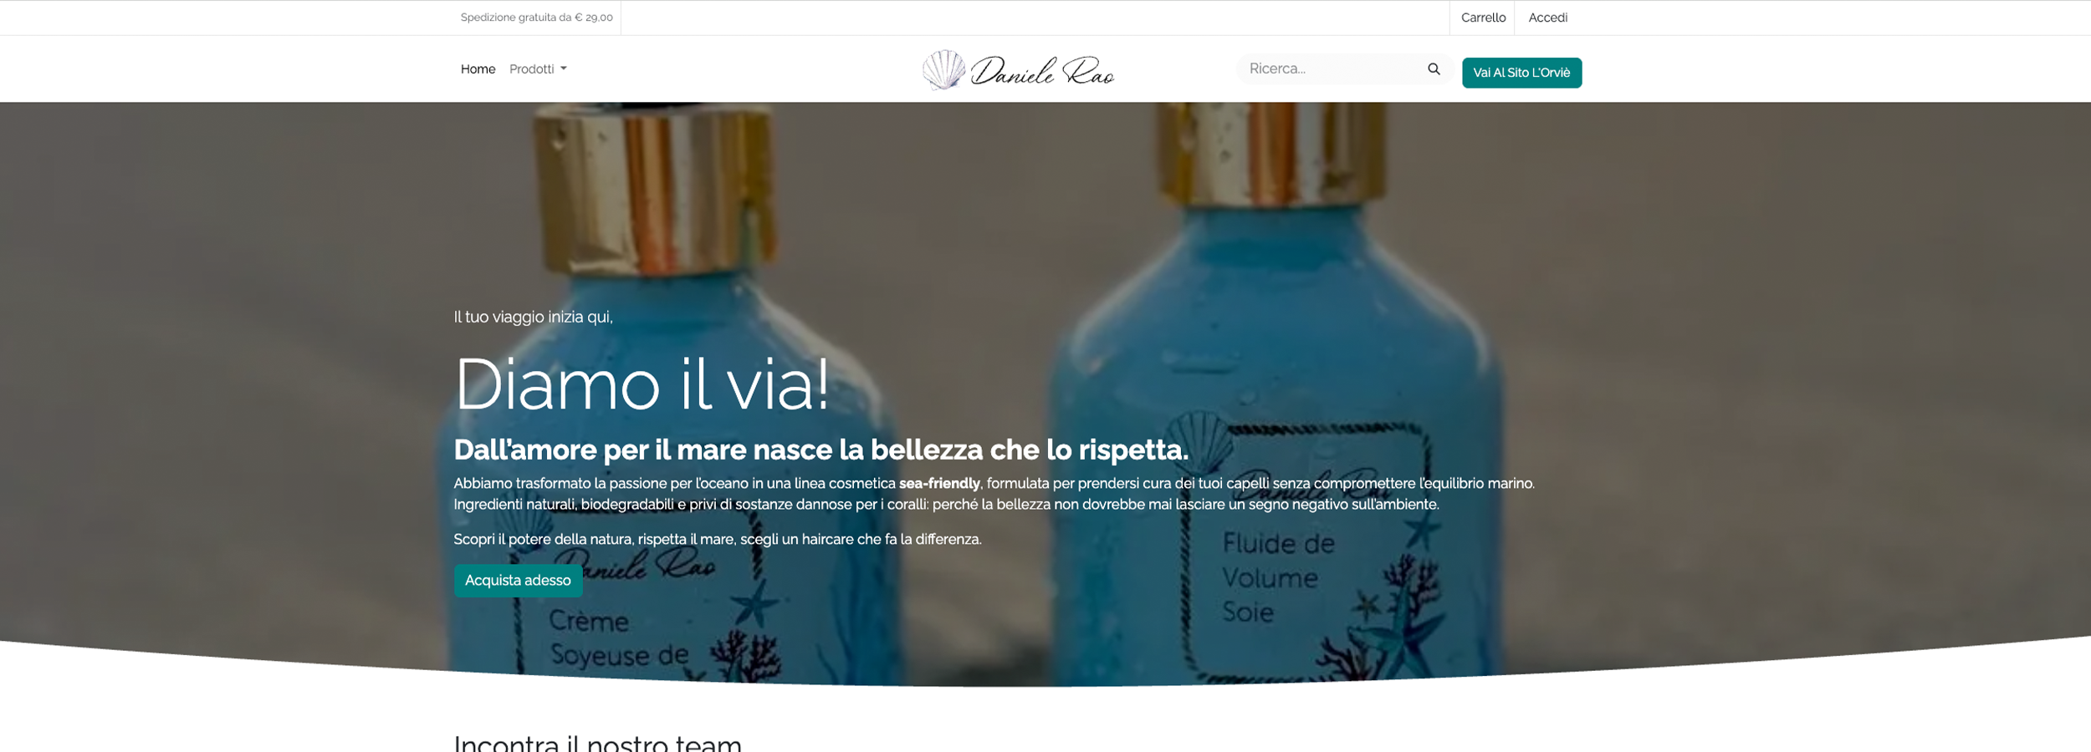Select Accedi to log in
Screen dimensions: 2091x752
pyautogui.click(x=1547, y=18)
